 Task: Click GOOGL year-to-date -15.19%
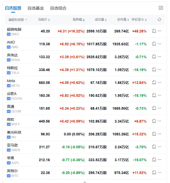tap(140, 95)
